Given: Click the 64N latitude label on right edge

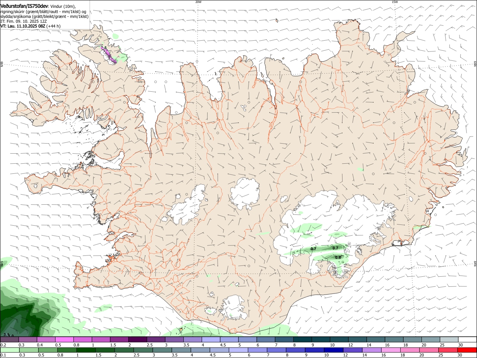Looking at the screenshot, I should pos(475,264).
